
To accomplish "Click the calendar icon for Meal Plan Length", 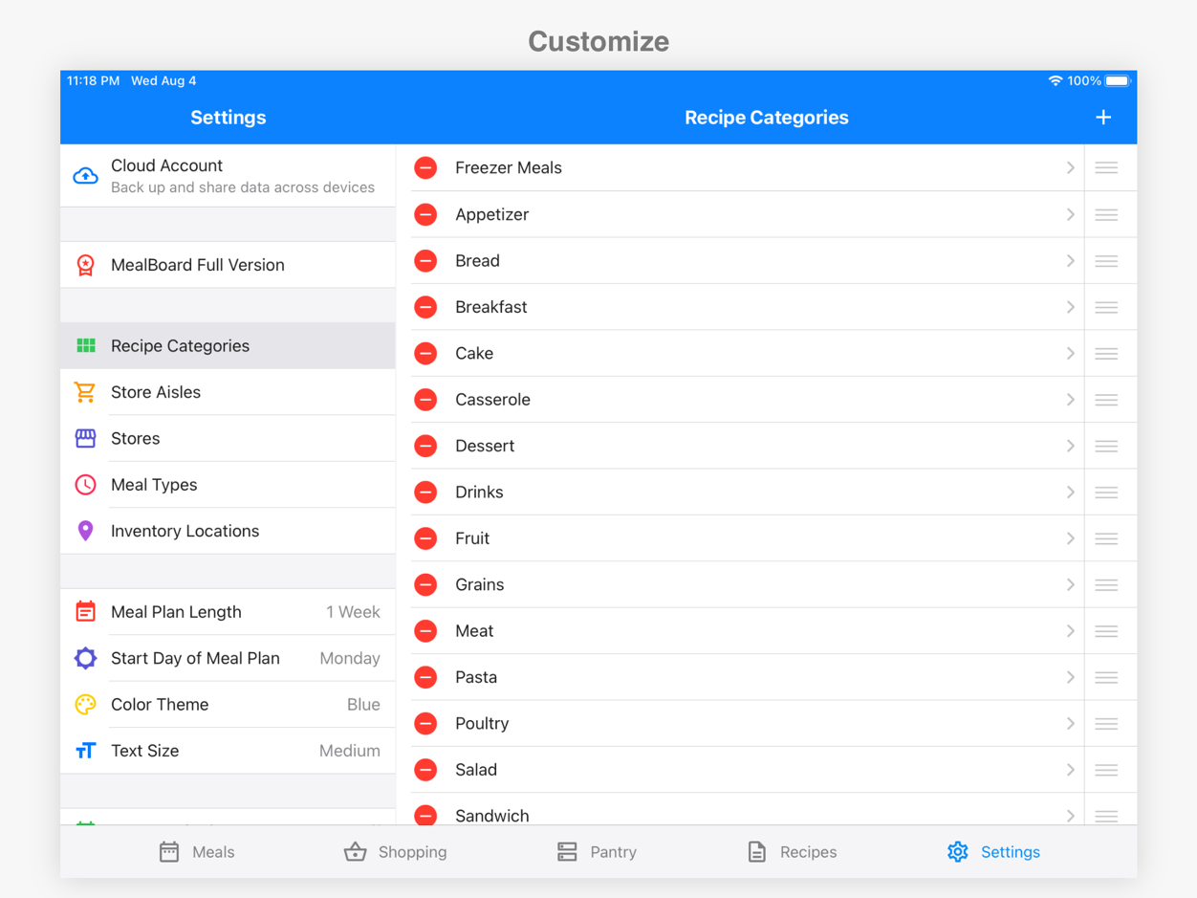I will pyautogui.click(x=86, y=612).
